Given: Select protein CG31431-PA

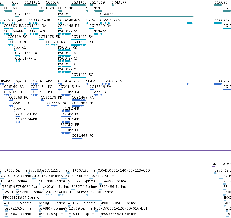Looking at the screenshot, I should [42, 81].
